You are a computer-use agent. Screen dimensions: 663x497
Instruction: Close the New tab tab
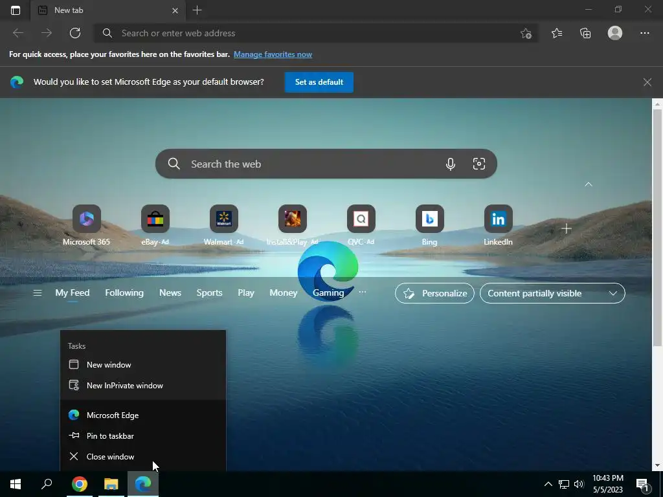175,10
